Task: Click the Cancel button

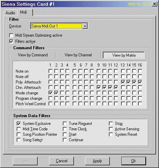Action: click(61, 161)
